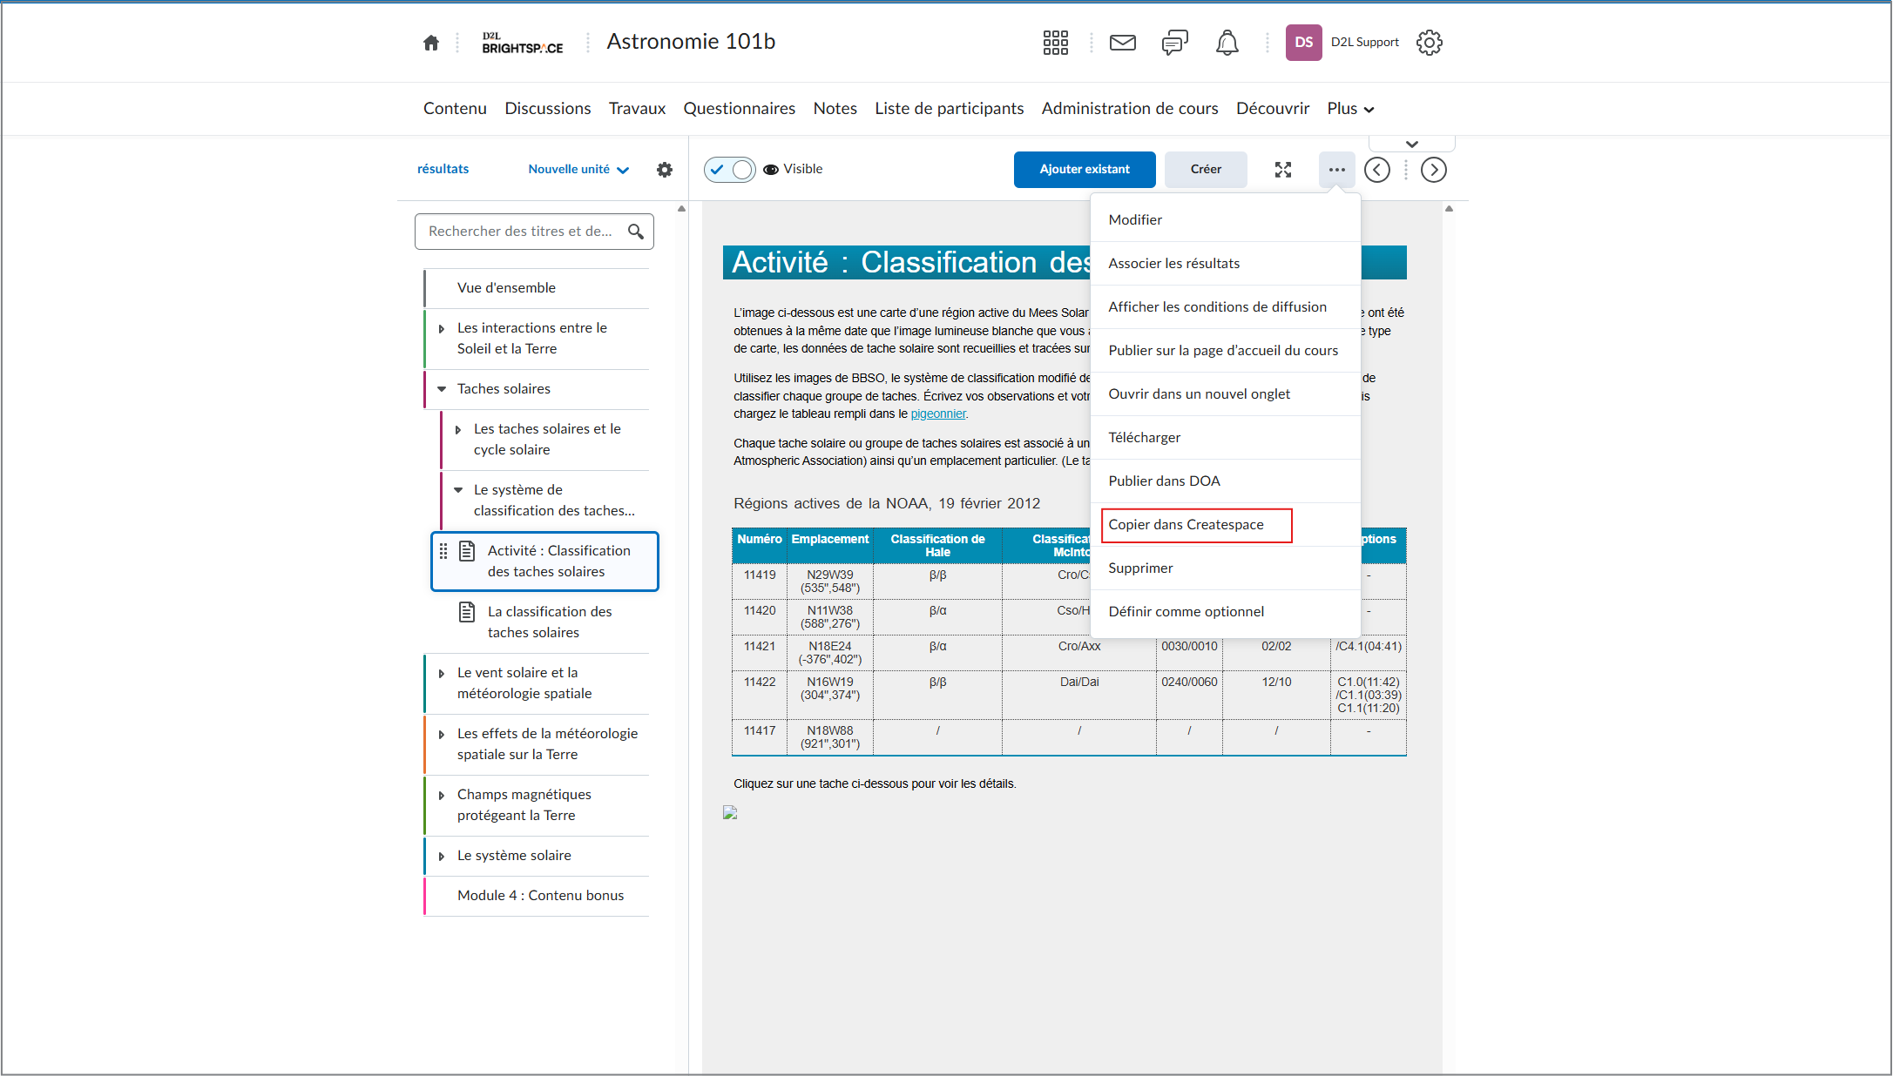Expand Le vent solaire et la météorologie spatiale
1893x1076 pixels.
click(x=442, y=674)
